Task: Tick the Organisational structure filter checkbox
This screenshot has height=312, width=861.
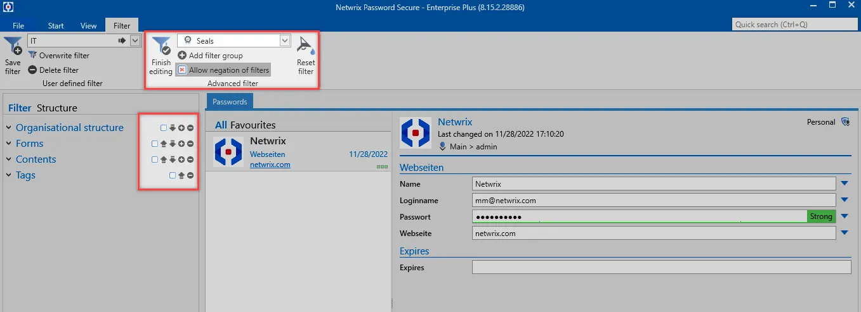Action: tap(164, 128)
